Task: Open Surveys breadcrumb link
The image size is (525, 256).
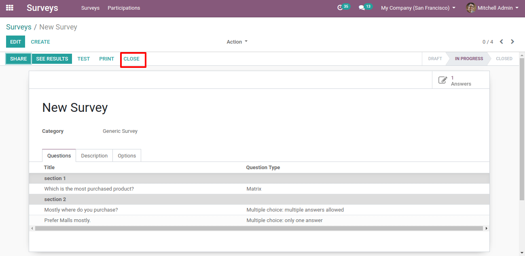Action: coord(19,27)
